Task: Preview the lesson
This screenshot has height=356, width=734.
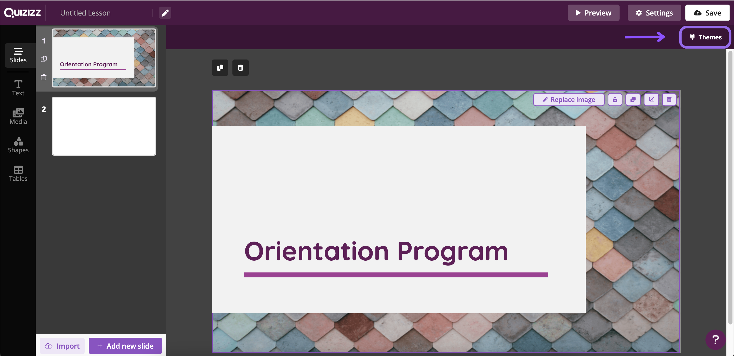Action: [x=593, y=12]
